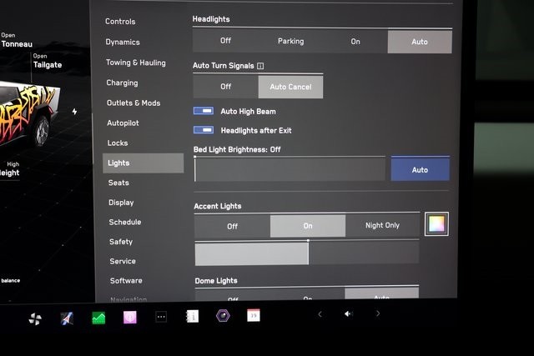This screenshot has height=356, width=534.
Task: Set Headlights to Parking
Action: click(291, 41)
